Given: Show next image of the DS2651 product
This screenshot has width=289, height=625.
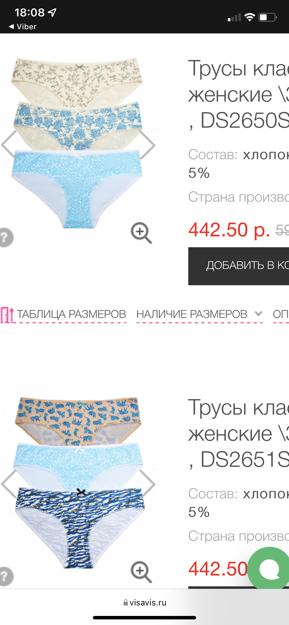Looking at the screenshot, I should tap(147, 484).
